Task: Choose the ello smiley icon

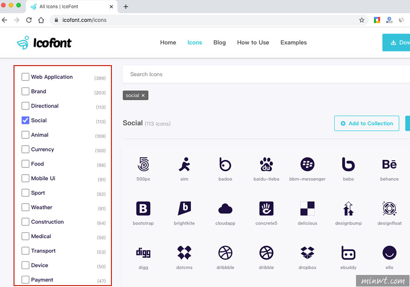Action: click(x=389, y=253)
